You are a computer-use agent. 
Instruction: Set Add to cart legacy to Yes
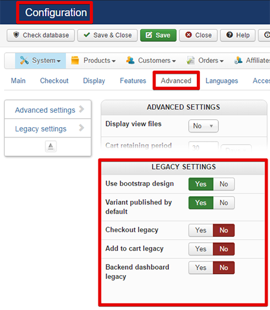click(x=201, y=249)
